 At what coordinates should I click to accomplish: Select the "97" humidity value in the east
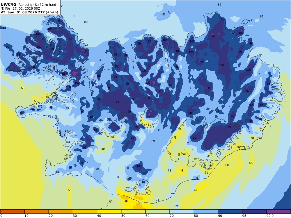coord(261,119)
